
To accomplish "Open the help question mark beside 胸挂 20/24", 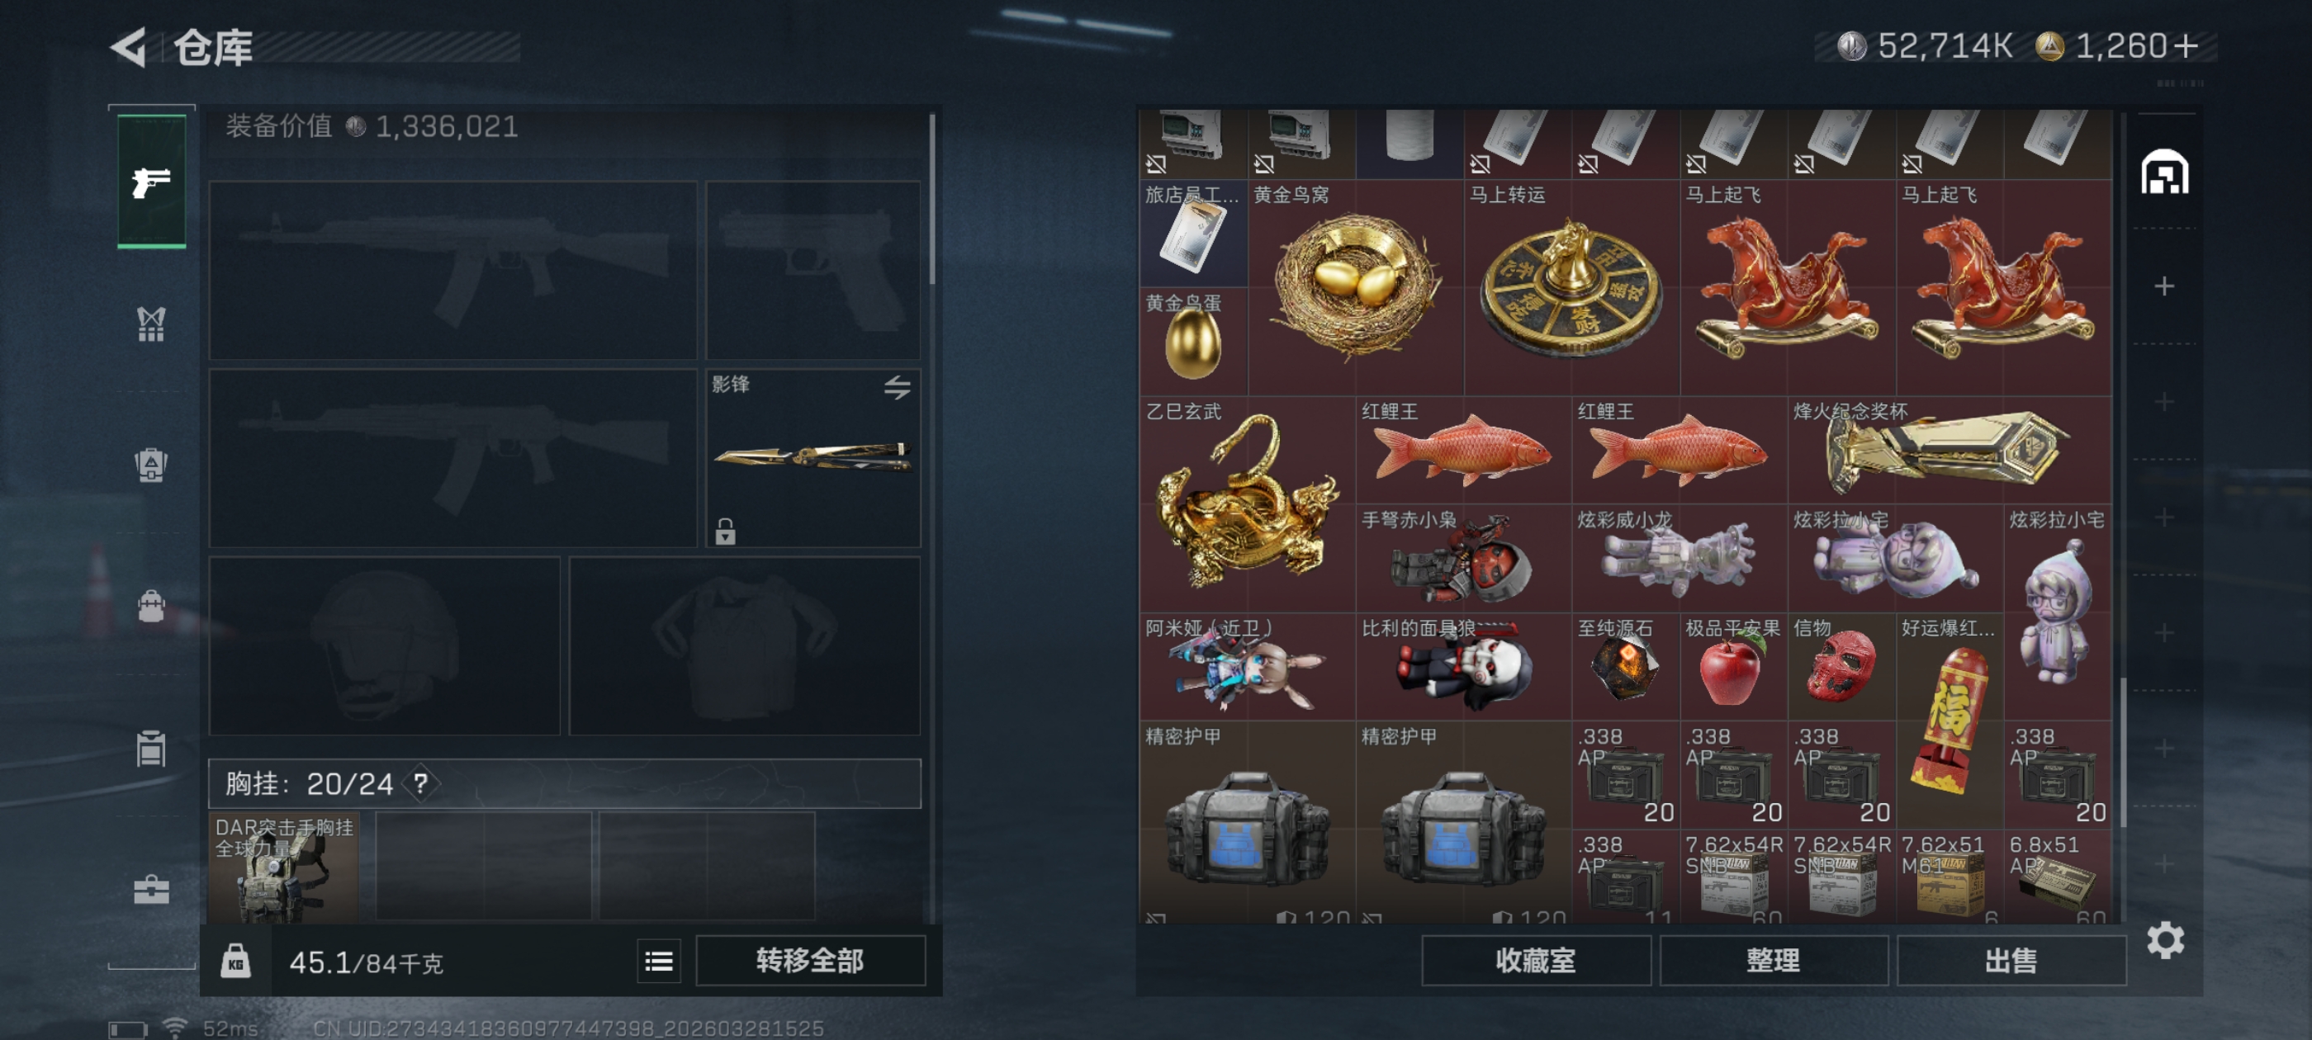I will click(x=420, y=783).
